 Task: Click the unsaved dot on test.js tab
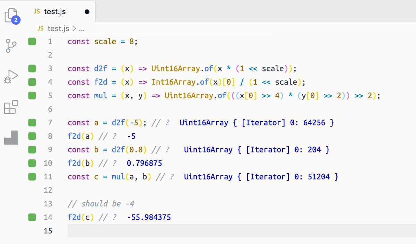[x=87, y=12]
